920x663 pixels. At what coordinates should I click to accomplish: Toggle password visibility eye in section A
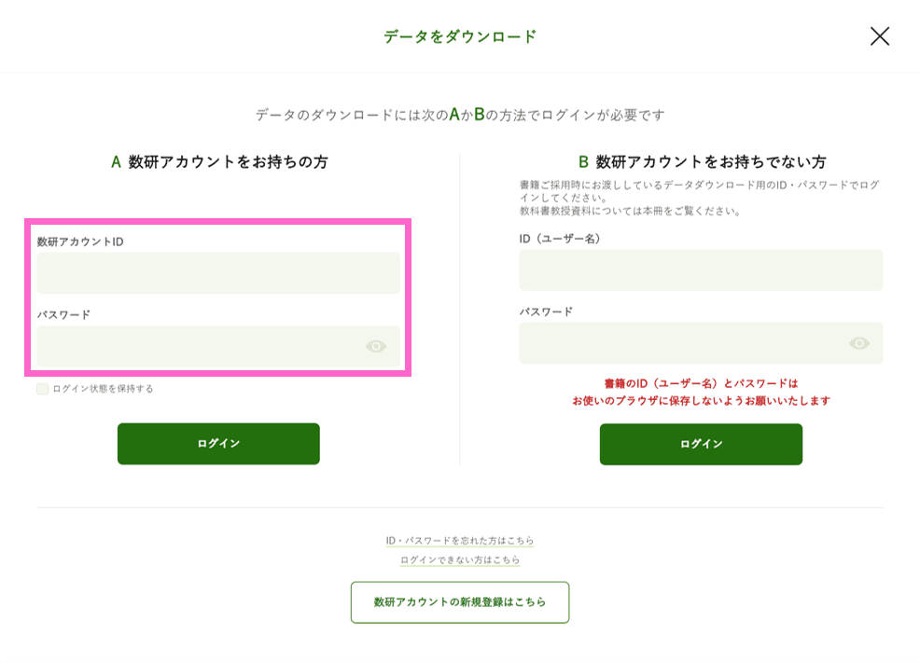(376, 347)
